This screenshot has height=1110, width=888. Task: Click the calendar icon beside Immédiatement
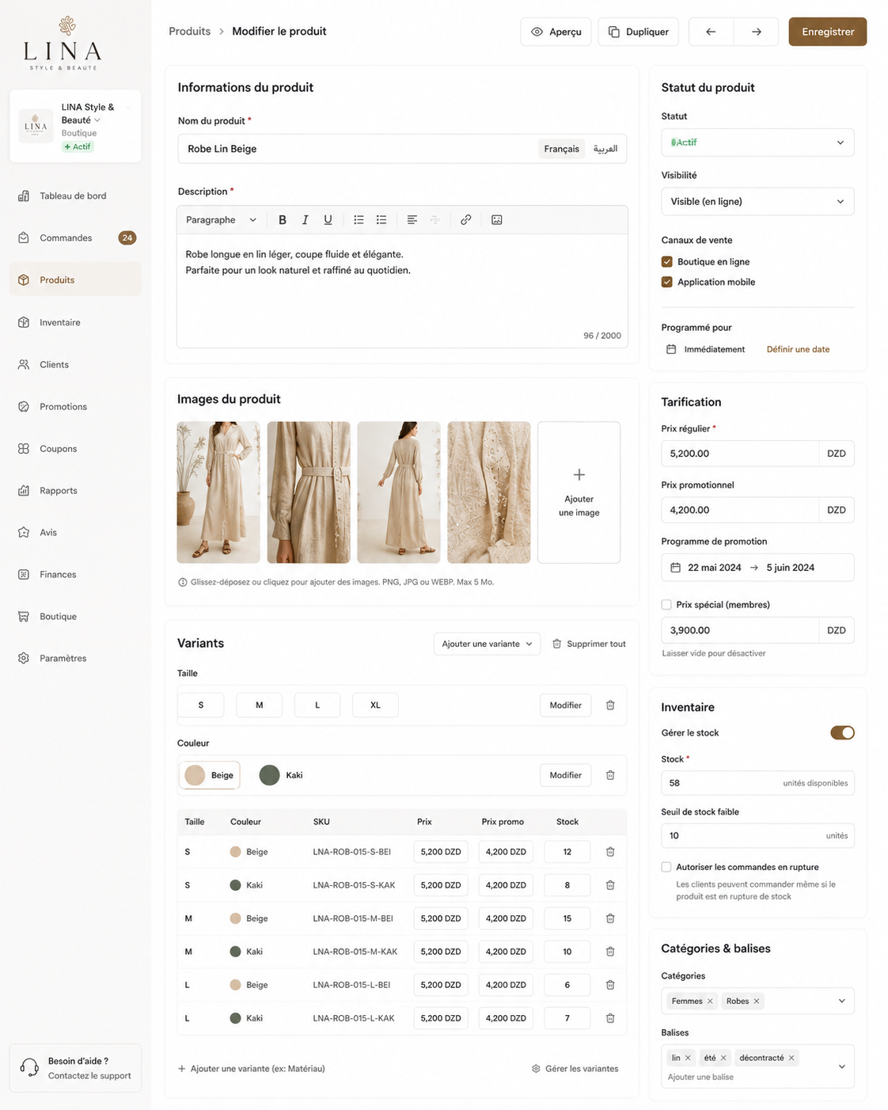click(x=671, y=349)
